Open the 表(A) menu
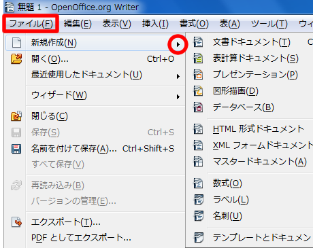The width and height of the screenshot is (313, 248). pos(229,24)
